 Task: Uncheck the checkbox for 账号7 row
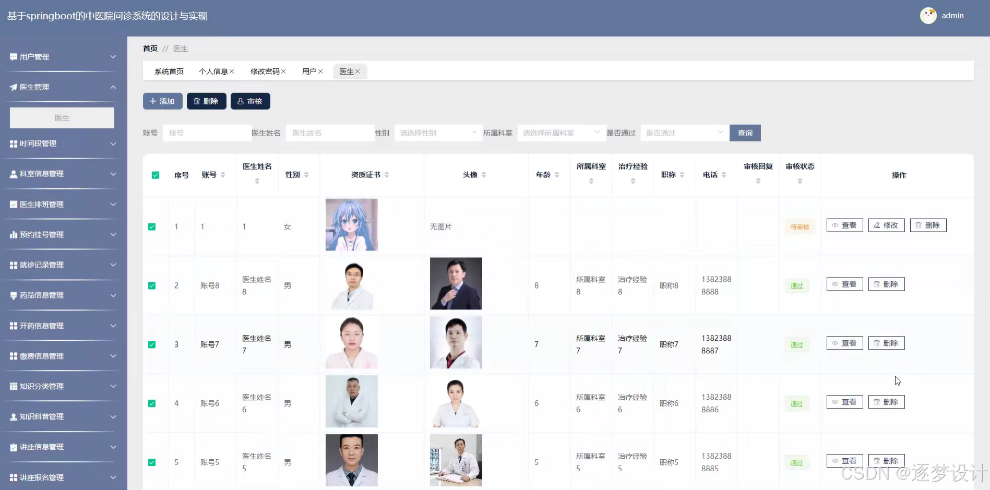(152, 345)
